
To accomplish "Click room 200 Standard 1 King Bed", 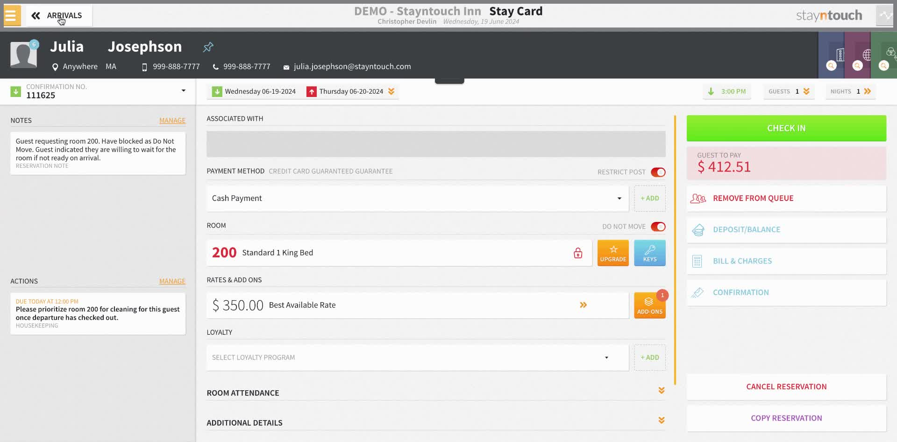I will [x=399, y=253].
